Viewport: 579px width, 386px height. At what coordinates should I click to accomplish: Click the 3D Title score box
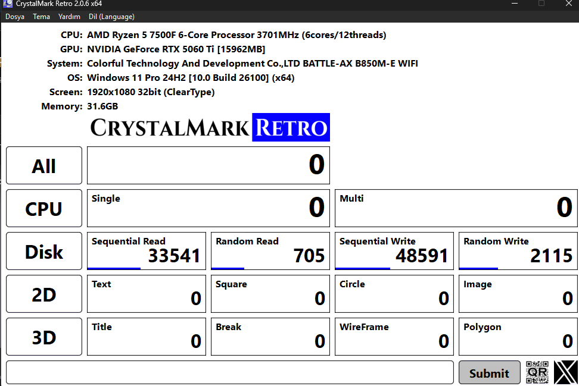[x=146, y=337]
